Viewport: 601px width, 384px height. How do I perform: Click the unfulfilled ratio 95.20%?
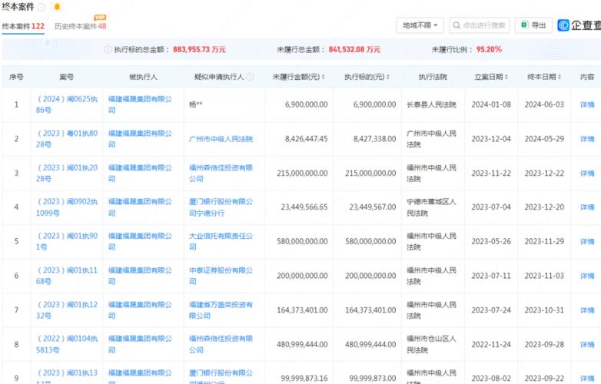489,49
